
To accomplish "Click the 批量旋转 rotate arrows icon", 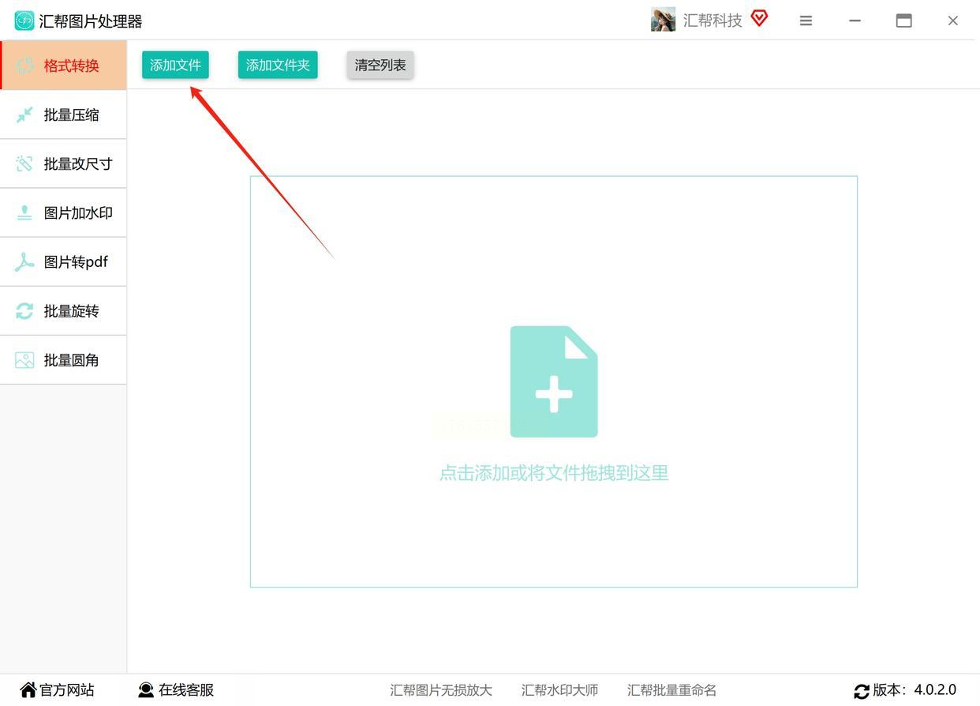I will click(24, 311).
